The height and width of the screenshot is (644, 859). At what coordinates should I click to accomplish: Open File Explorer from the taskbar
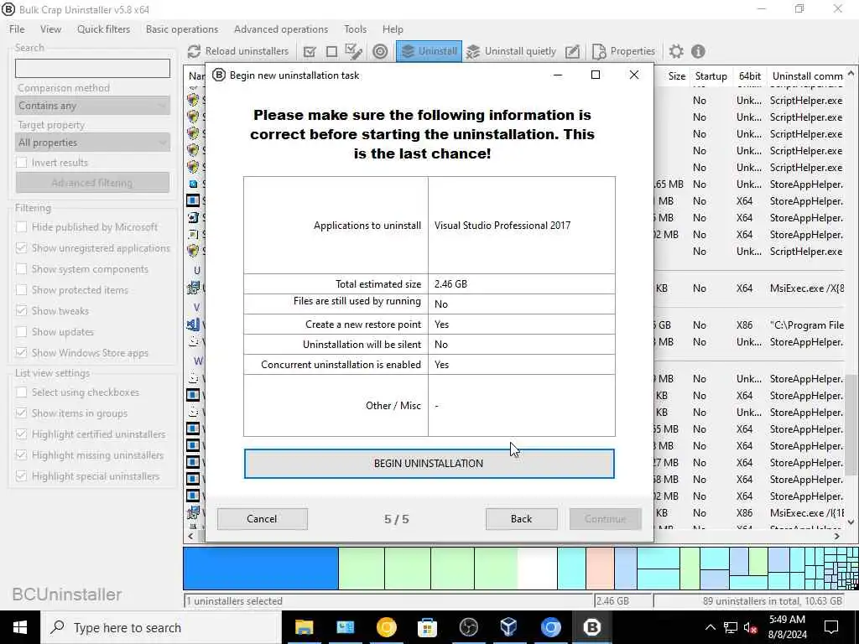[304, 627]
